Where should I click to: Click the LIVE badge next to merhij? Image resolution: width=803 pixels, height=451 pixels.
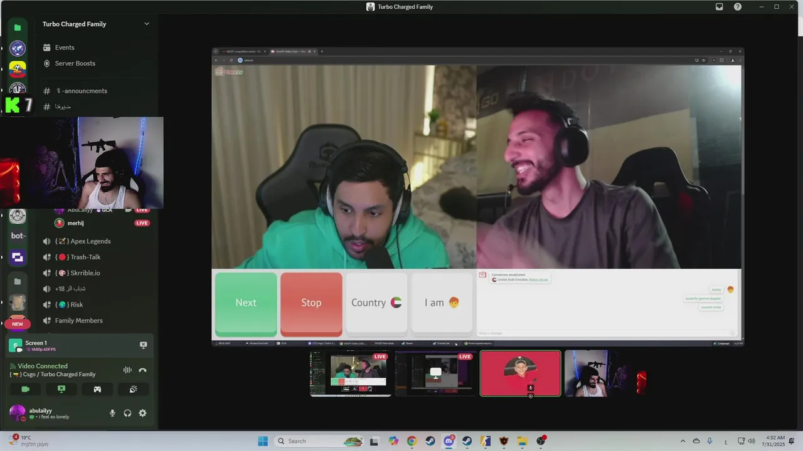point(142,223)
